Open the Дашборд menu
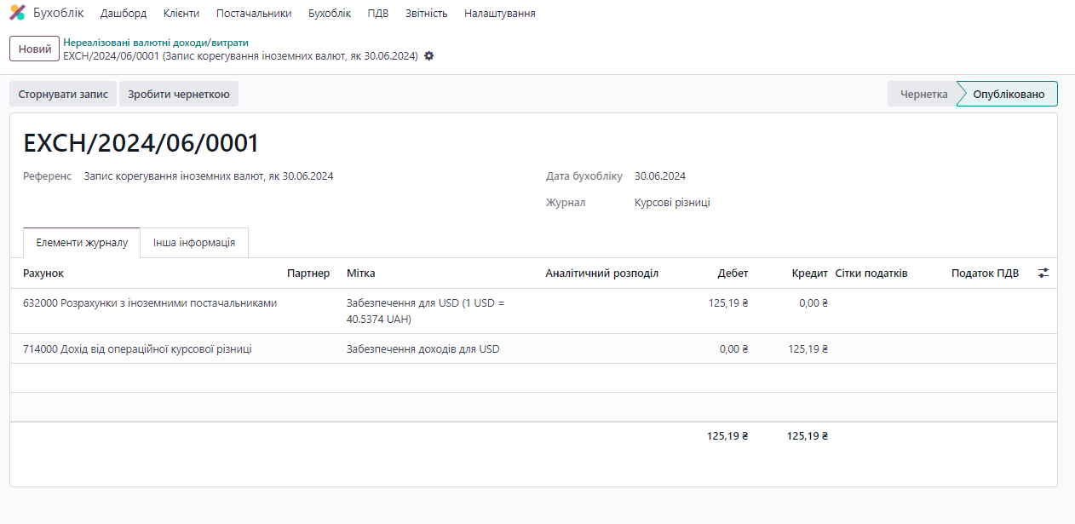Viewport: 1075px width, 524px height. pos(124,14)
